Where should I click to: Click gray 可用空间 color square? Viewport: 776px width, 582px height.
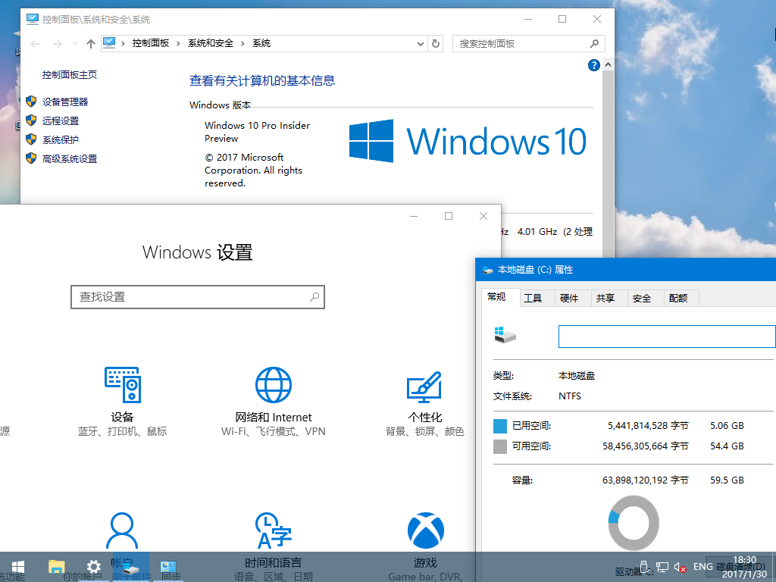pos(500,446)
